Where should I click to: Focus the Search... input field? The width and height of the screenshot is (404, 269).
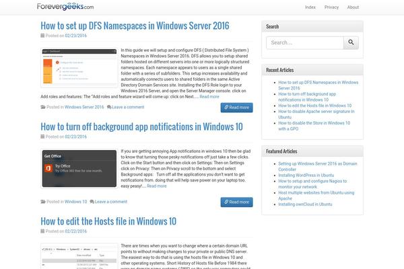point(305,42)
